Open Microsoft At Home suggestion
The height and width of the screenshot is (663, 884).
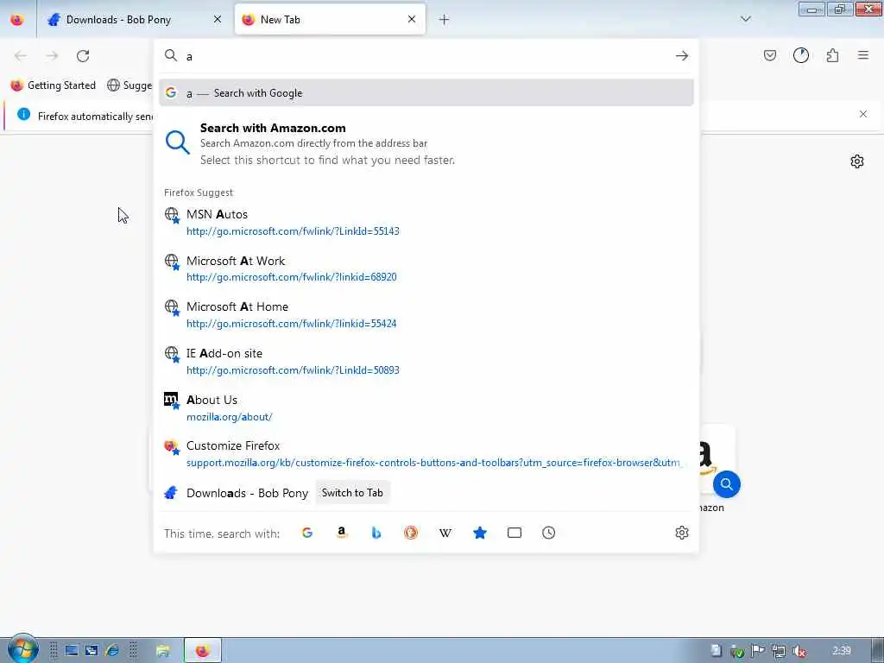click(426, 314)
